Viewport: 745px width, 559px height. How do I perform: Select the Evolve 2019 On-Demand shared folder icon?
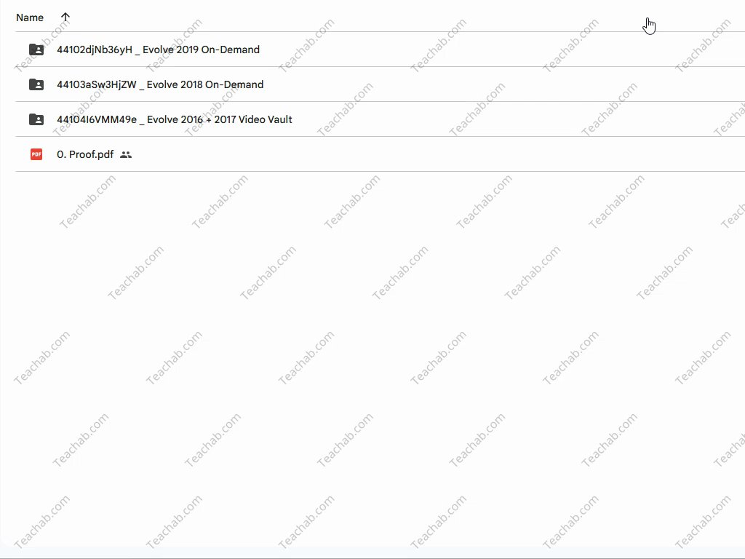(x=36, y=49)
